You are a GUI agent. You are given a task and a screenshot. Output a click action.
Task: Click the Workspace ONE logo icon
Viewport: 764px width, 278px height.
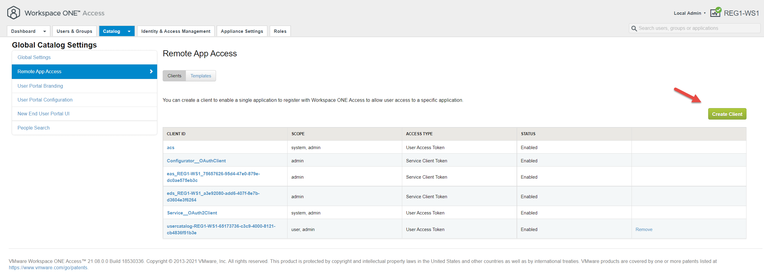14,13
